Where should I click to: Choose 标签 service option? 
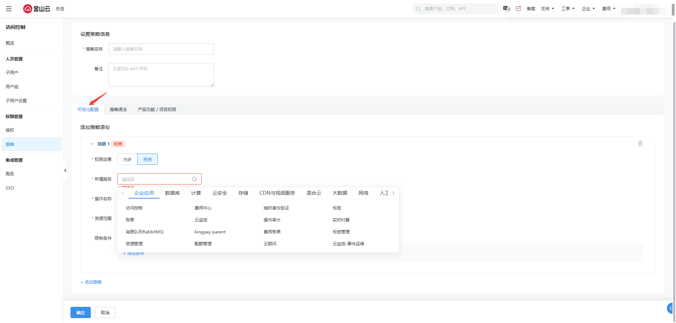(x=337, y=208)
